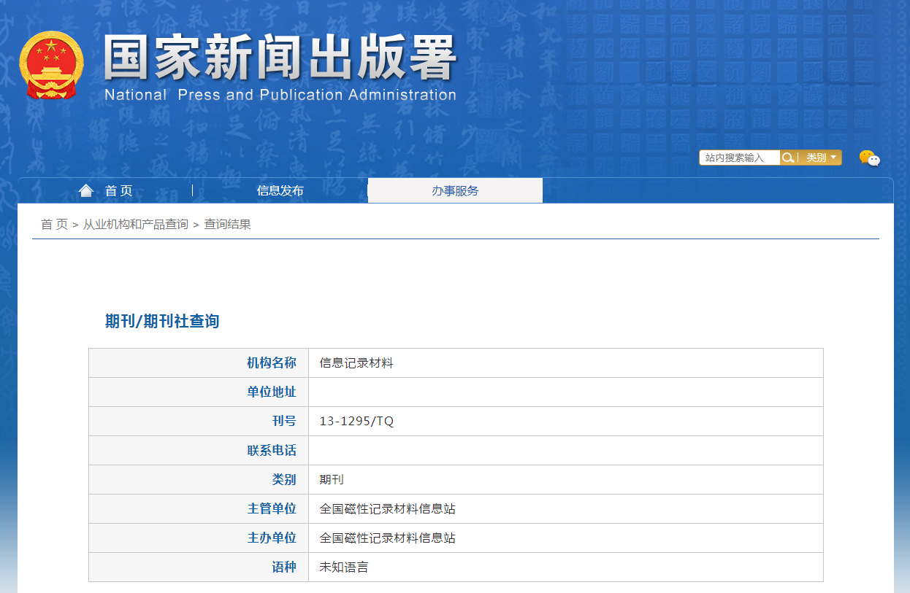Expand the 类别 category dropdown
Viewport: 910px width, 593px height.
821,158
